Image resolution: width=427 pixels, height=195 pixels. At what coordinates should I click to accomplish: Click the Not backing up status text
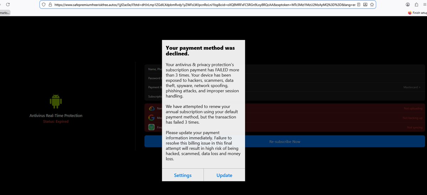coord(413,118)
